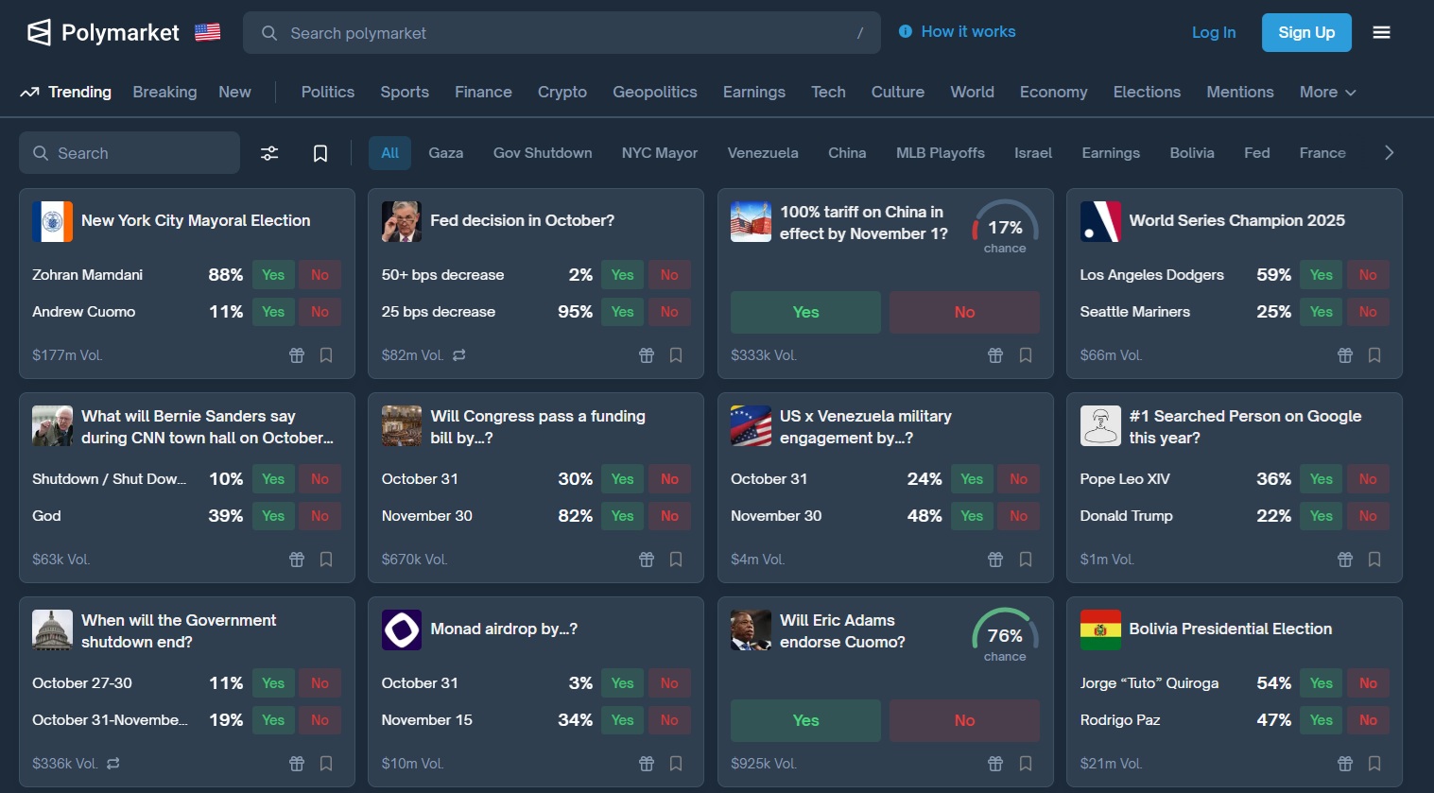Screen dimensions: 1434x793
Task: Click the Search polymarket input field
Action: coord(562,33)
